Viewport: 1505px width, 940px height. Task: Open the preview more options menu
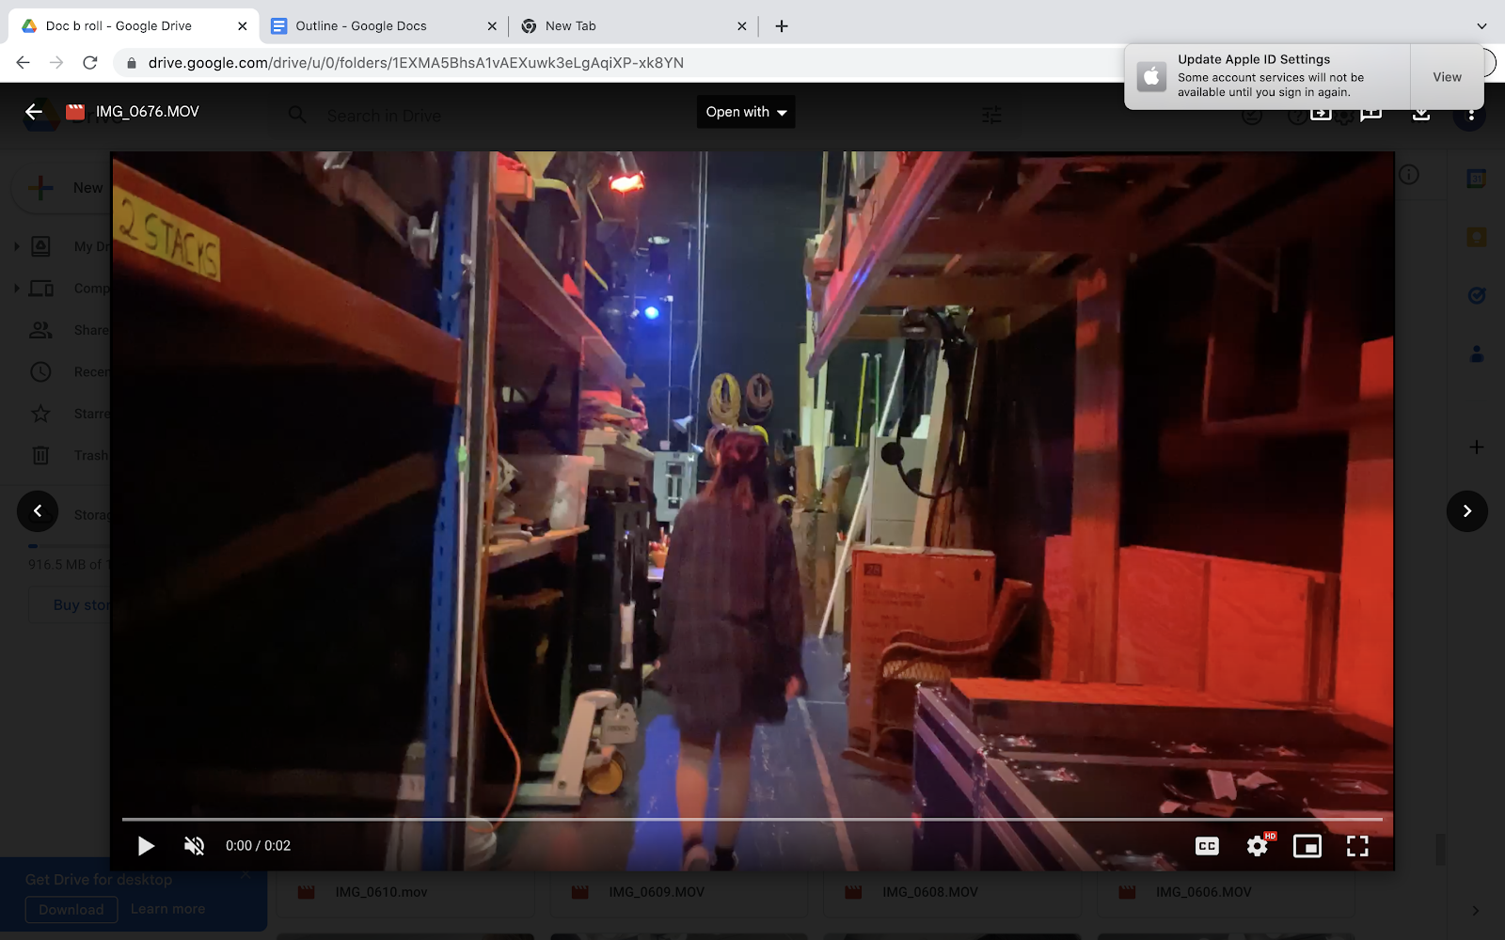pyautogui.click(x=1470, y=114)
